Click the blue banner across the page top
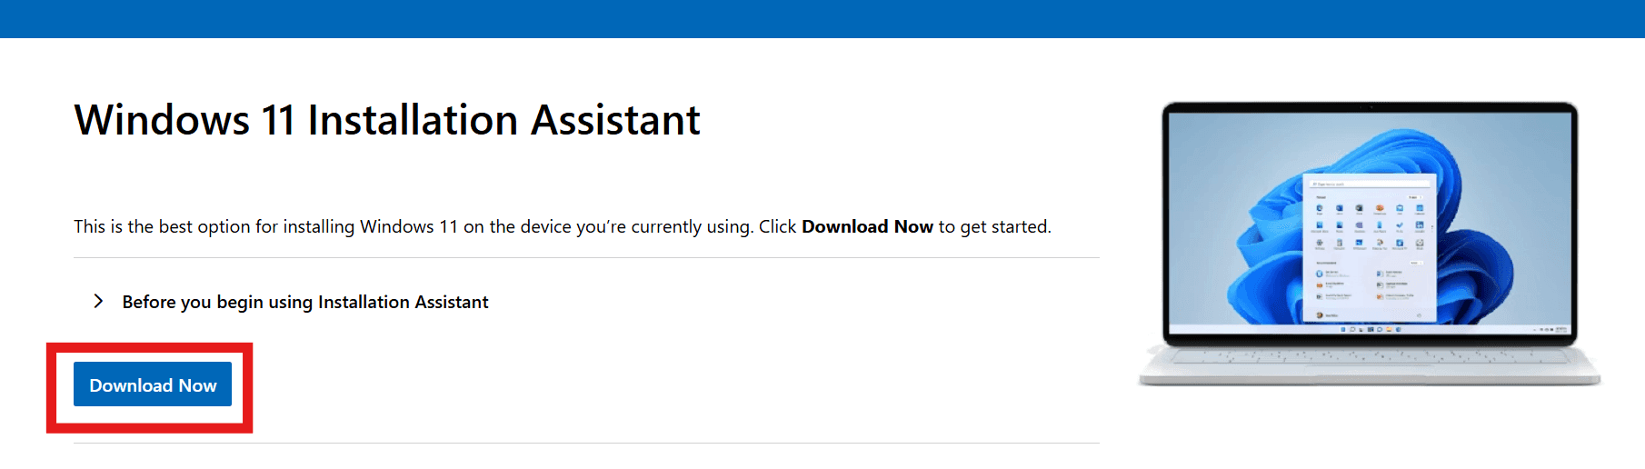 [x=822, y=18]
